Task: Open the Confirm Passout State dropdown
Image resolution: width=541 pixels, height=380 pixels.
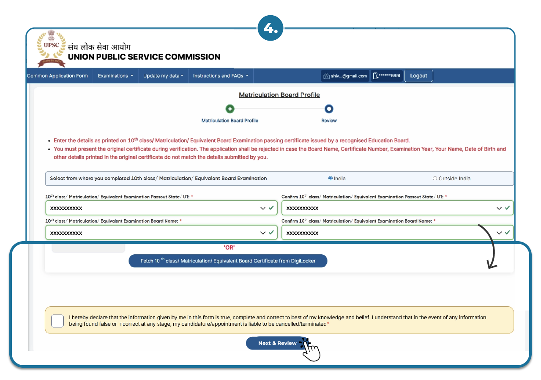Action: coord(499,208)
